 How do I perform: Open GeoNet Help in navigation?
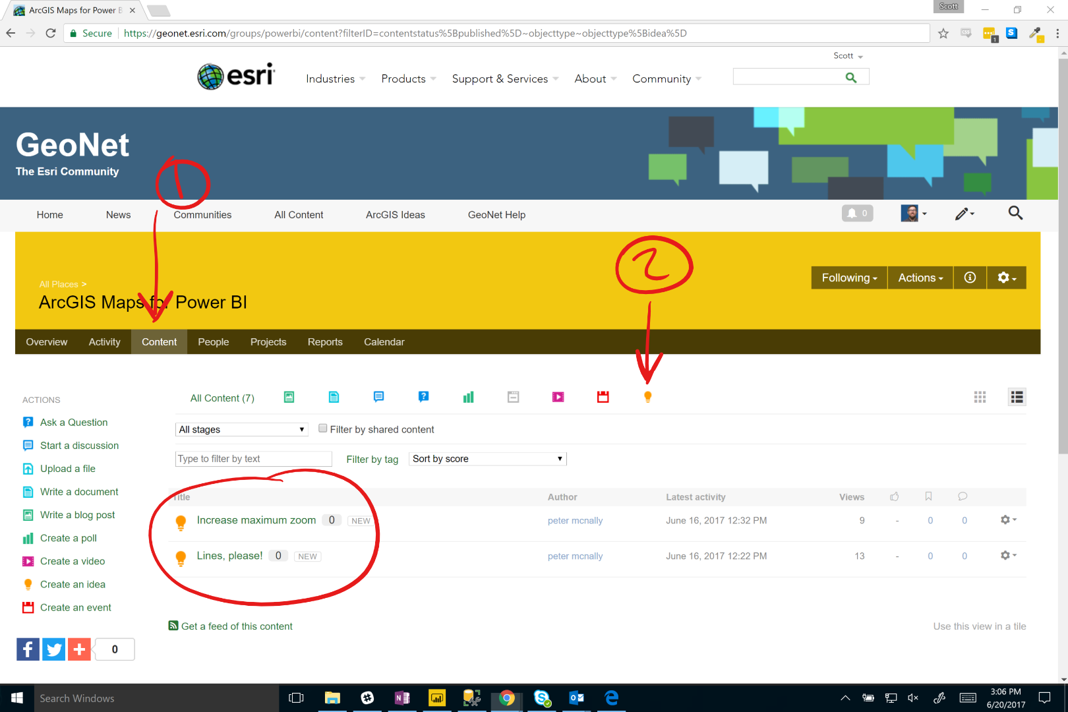tap(496, 215)
